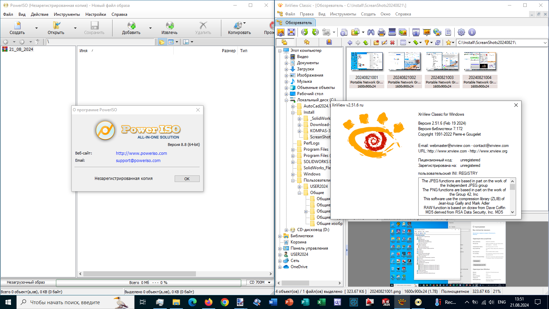549x309 pixels.
Task: Click OK in the PowerISO about dialog
Action: [x=187, y=179]
